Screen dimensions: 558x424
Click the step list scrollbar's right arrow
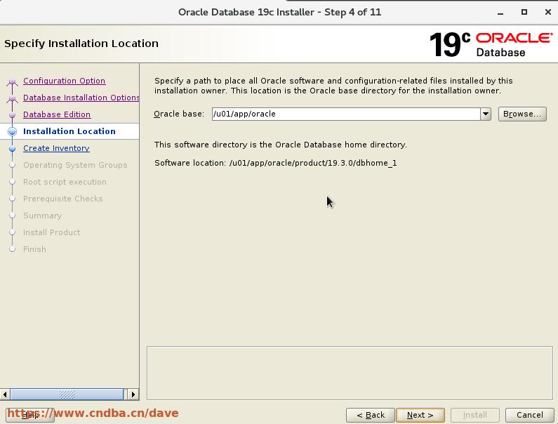pyautogui.click(x=133, y=395)
